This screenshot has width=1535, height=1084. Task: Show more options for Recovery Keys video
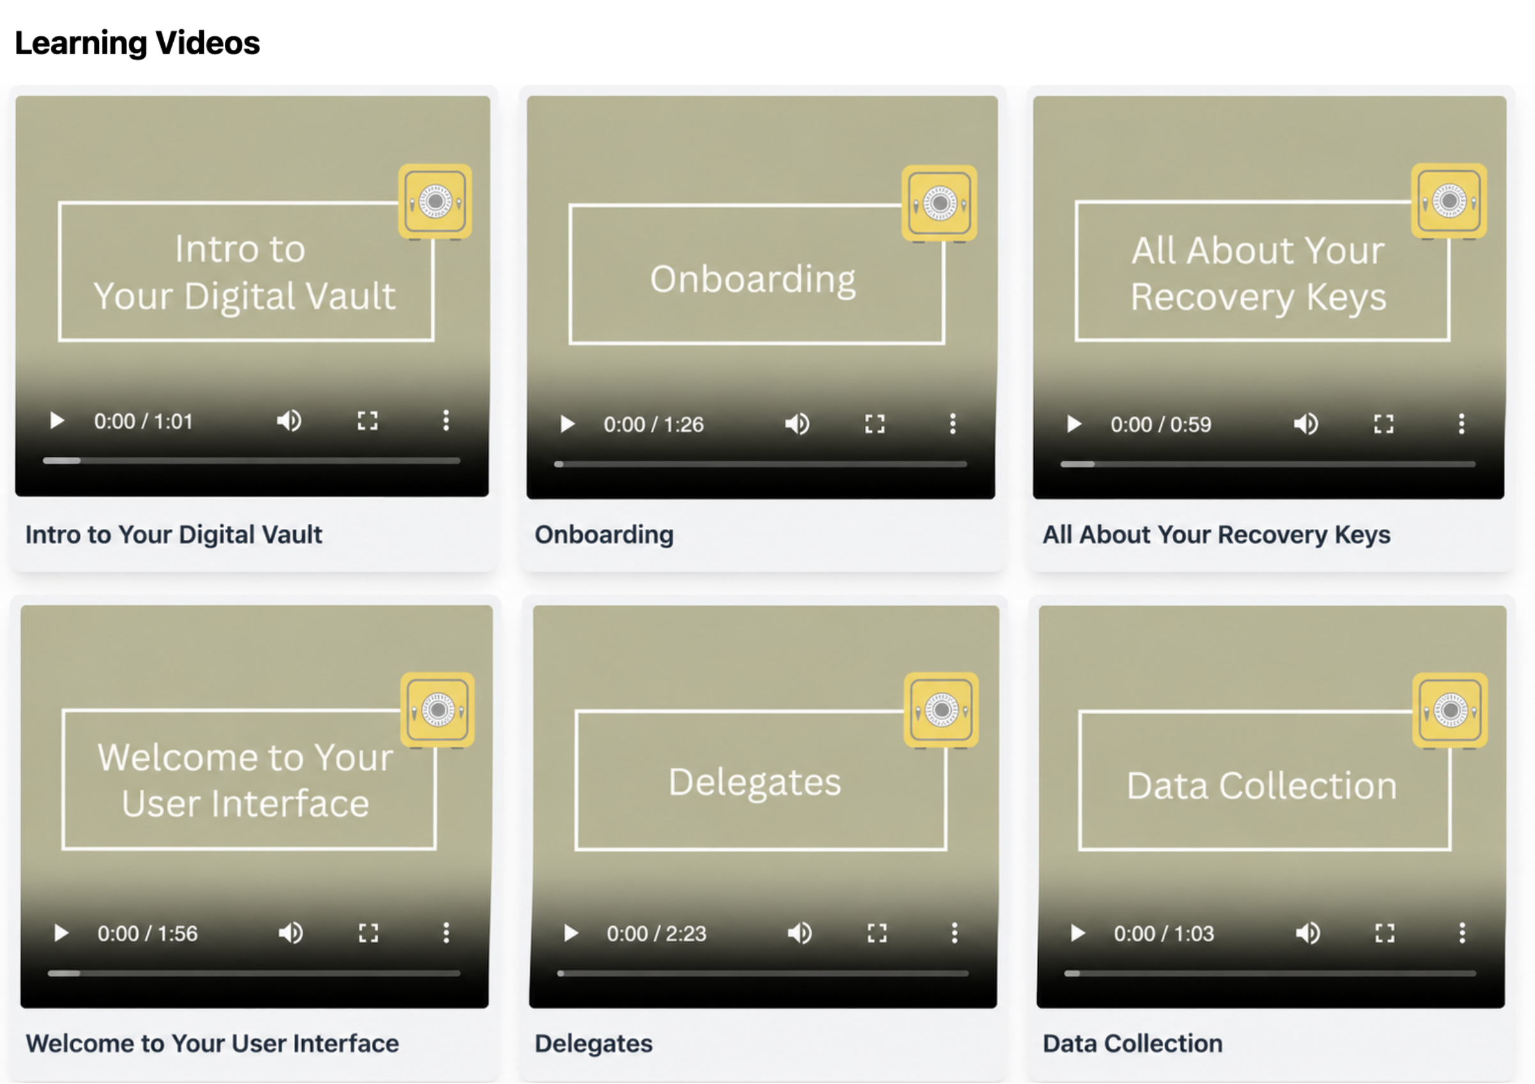[x=1462, y=424]
